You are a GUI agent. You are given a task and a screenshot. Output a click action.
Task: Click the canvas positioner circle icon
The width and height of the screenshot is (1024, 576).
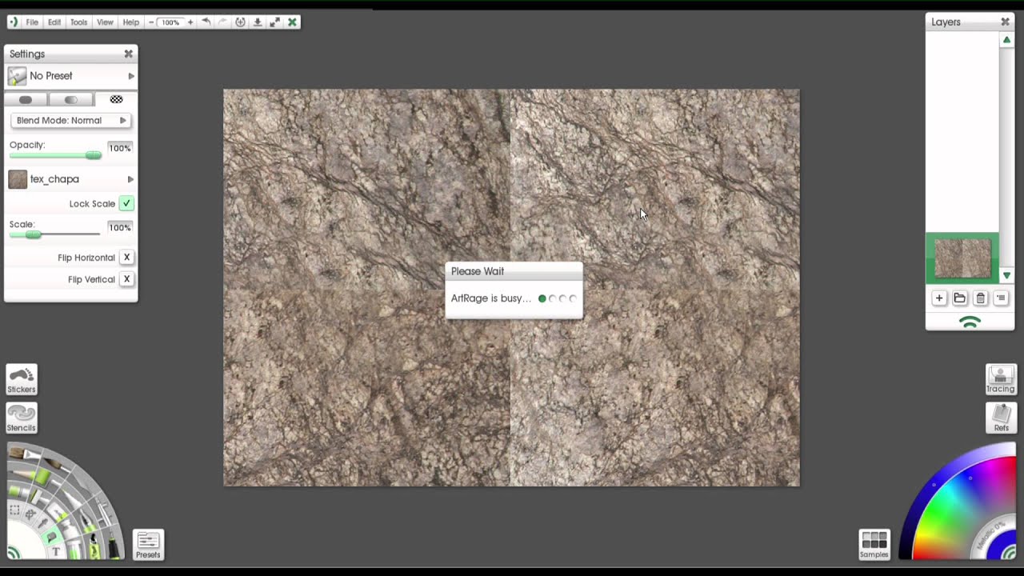pyautogui.click(x=240, y=22)
